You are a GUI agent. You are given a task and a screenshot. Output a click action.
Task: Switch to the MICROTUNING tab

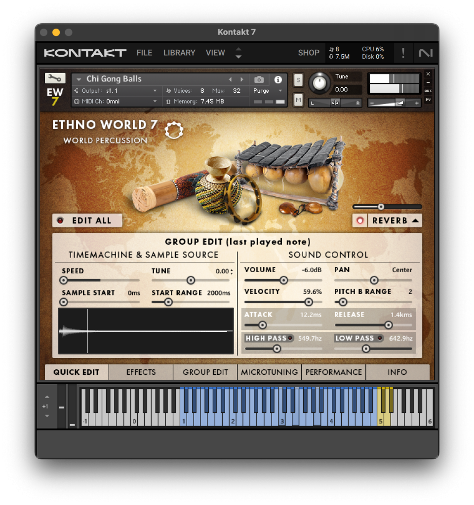click(269, 372)
